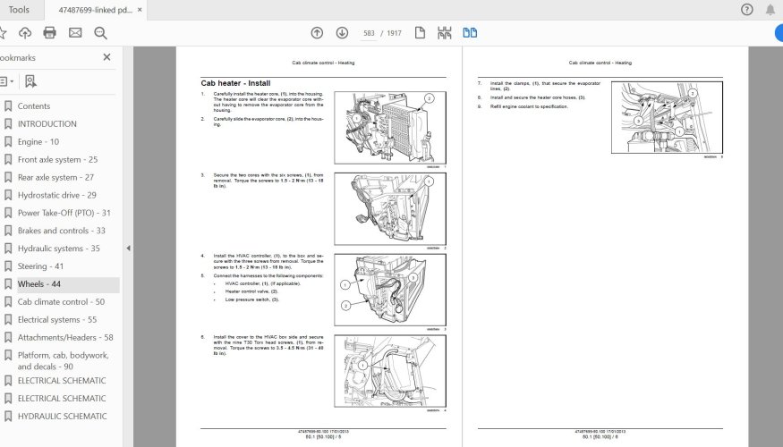The height and width of the screenshot is (447, 783).
Task: Open Electrical systems - 55 bookmark
Action: pyautogui.click(x=57, y=320)
